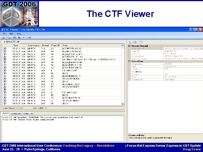Click info icon on Event ID 7 row

point(5,90)
